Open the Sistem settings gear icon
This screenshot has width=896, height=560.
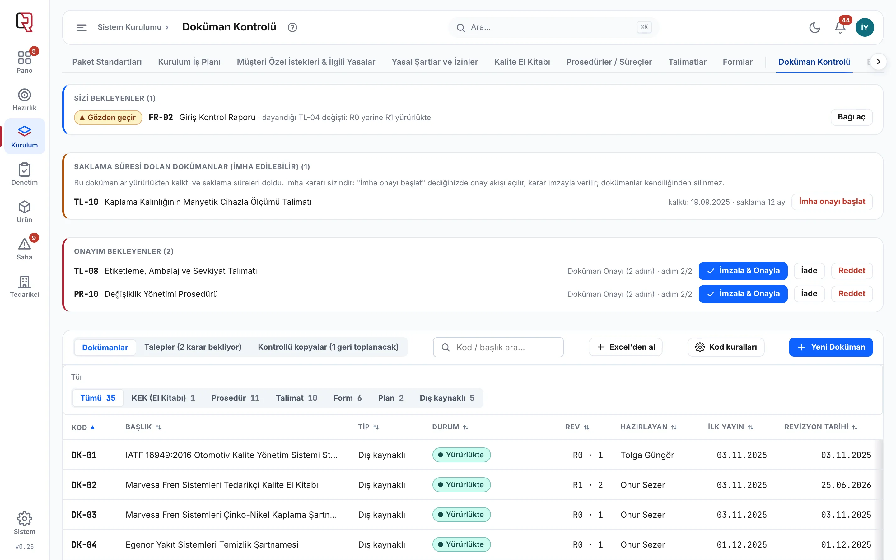(x=25, y=523)
